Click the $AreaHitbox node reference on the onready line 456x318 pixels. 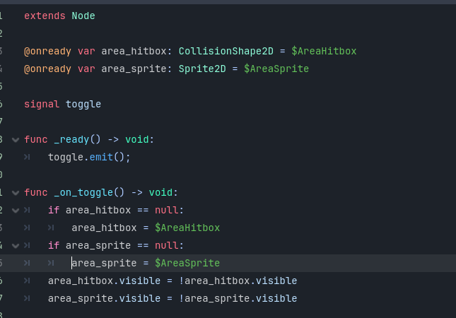[x=324, y=51]
